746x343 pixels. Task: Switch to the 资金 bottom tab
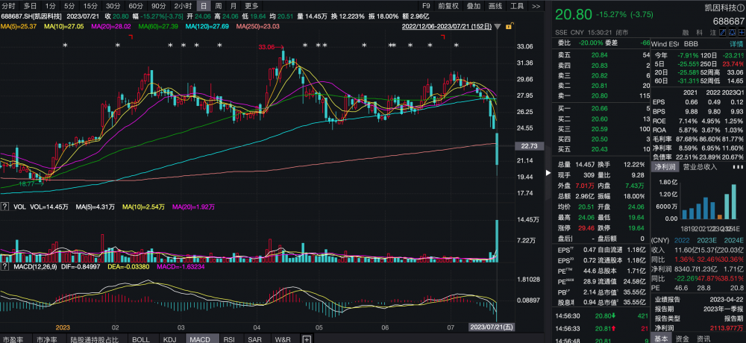683,339
